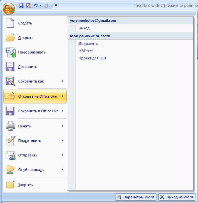Click the Redo icon in Quick Access toolbar
This screenshot has width=198, height=203.
[x=46, y=6]
